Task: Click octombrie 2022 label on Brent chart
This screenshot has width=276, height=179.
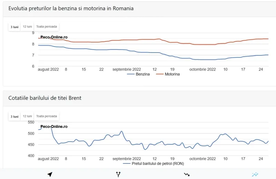Action: pyautogui.click(x=203, y=159)
